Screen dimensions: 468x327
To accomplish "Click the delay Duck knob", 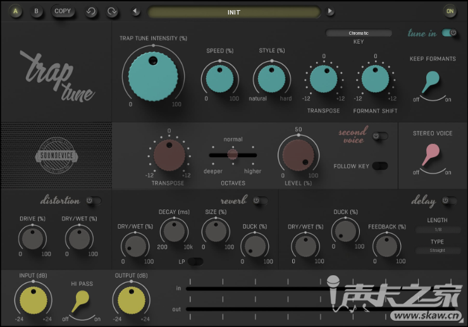I will coord(346,232).
